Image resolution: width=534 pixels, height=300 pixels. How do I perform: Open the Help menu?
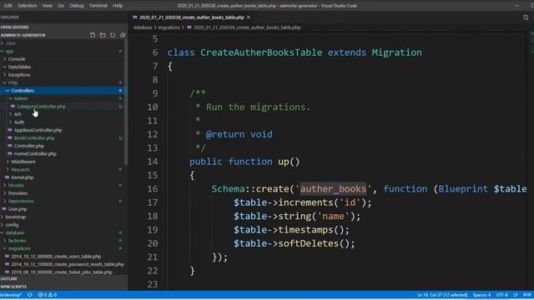118,6
